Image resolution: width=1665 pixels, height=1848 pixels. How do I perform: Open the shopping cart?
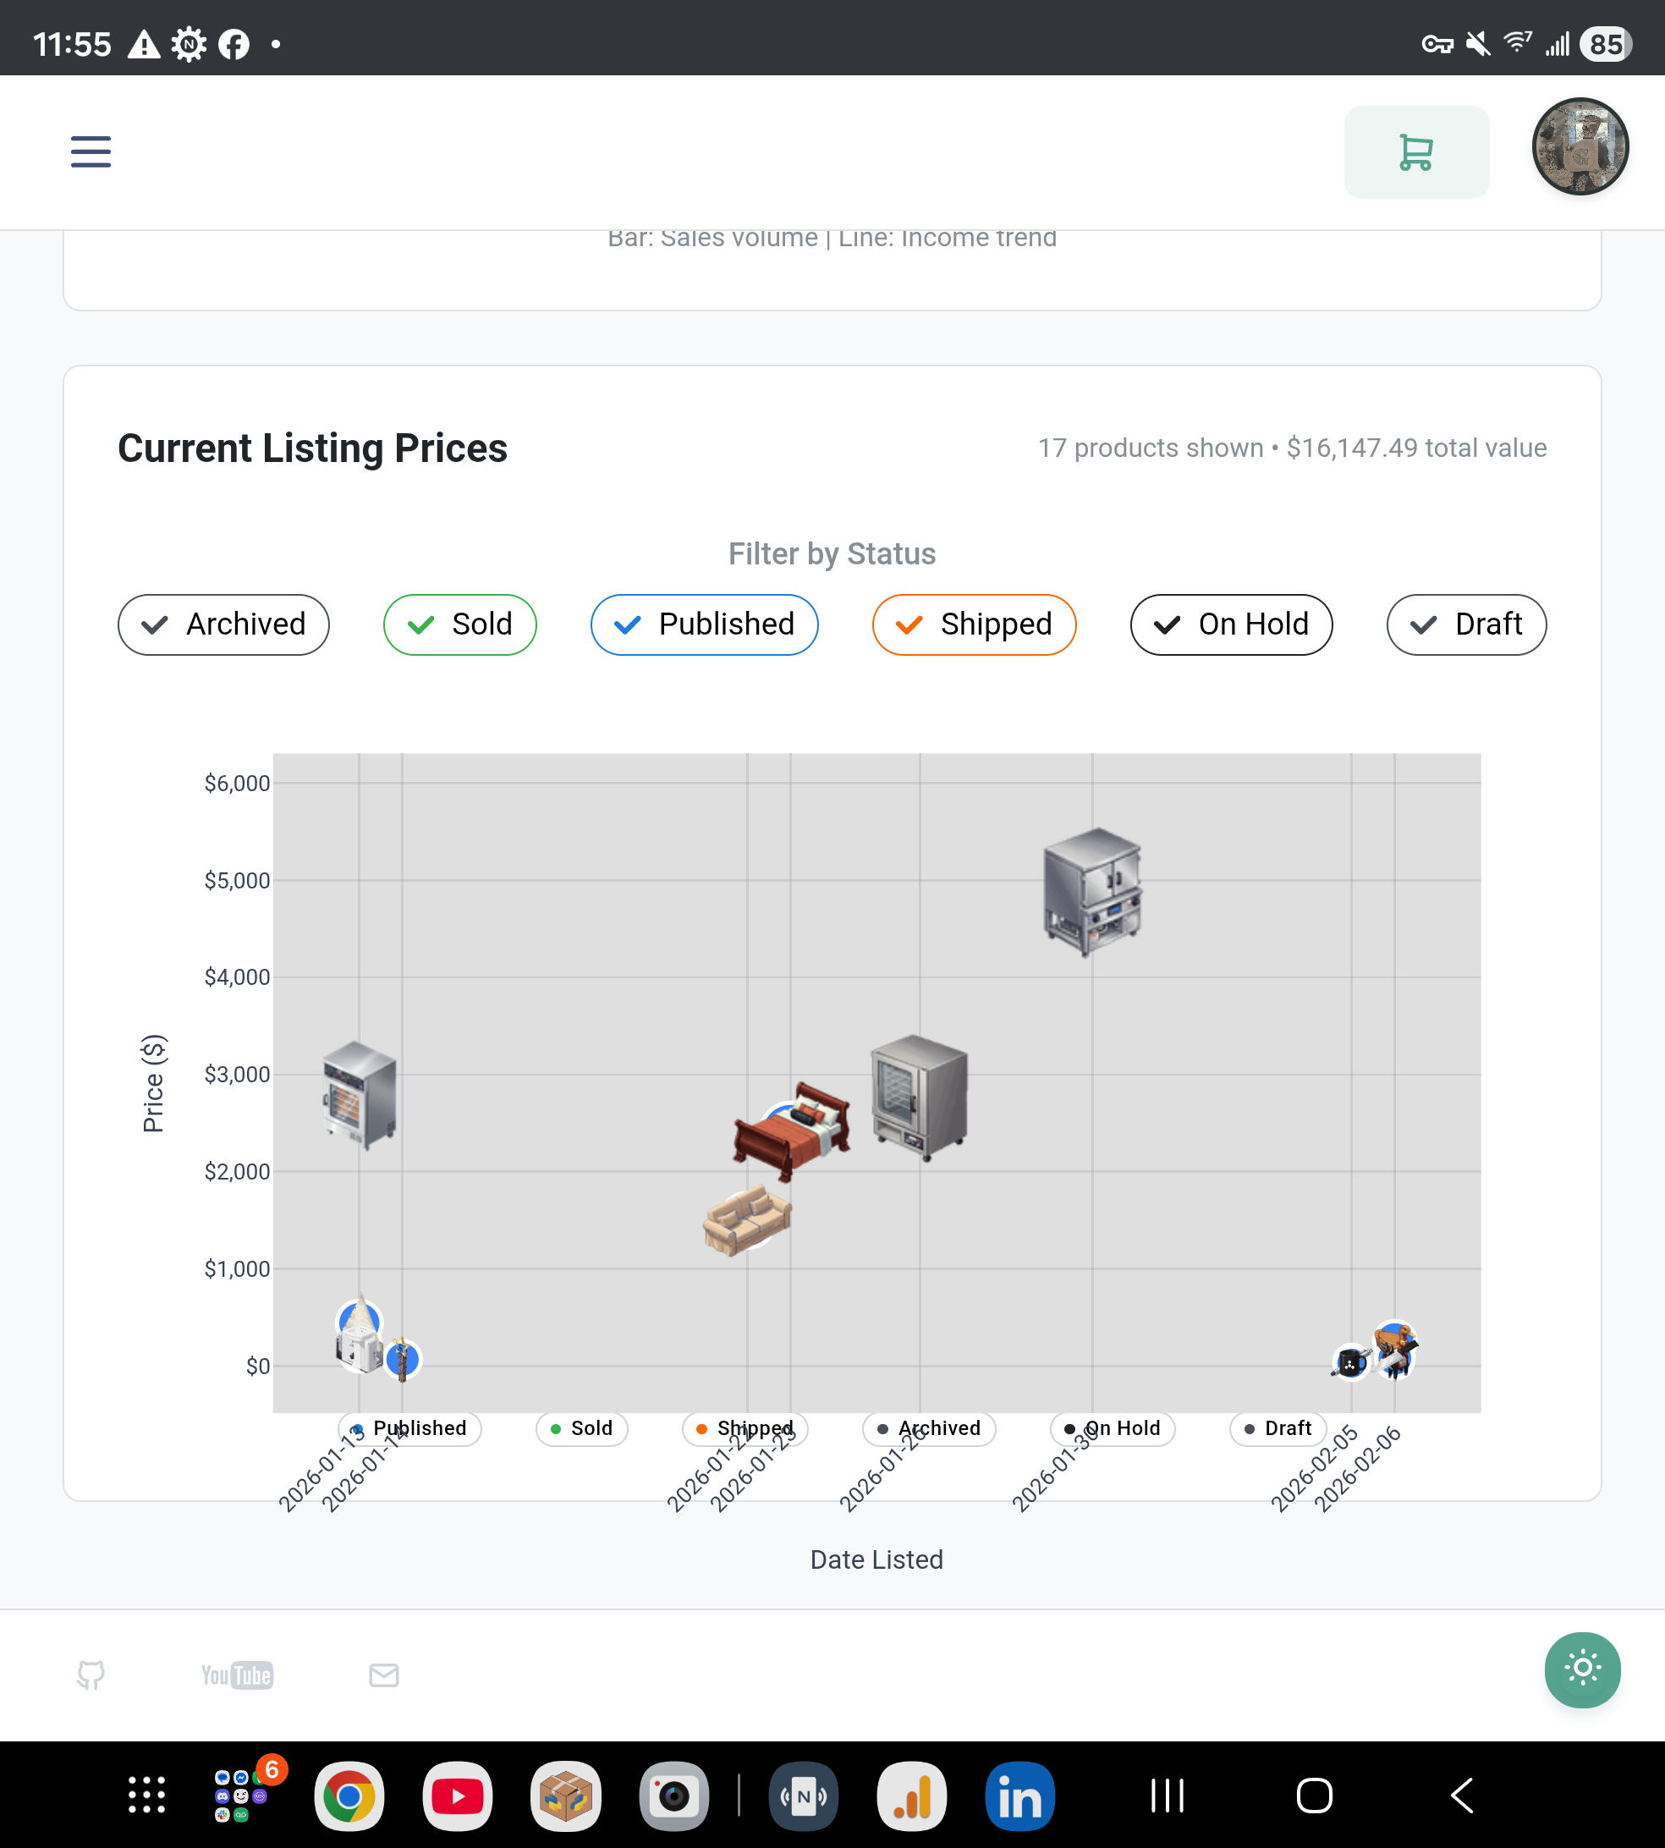1415,151
